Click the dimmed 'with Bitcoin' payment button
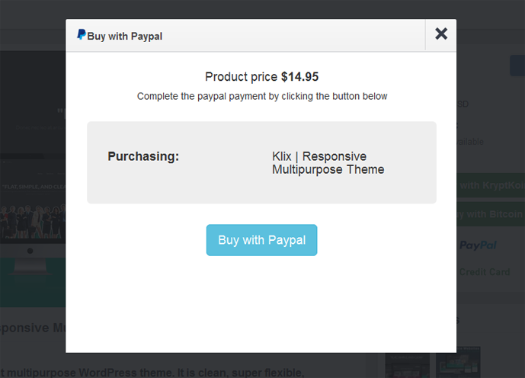This screenshot has width=525, height=378. coord(491,214)
